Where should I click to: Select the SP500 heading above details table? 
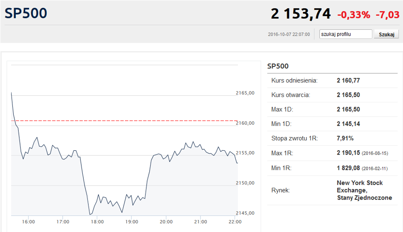278,66
